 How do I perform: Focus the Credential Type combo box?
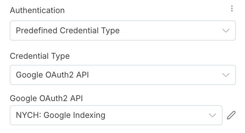pyautogui.click(x=123, y=75)
